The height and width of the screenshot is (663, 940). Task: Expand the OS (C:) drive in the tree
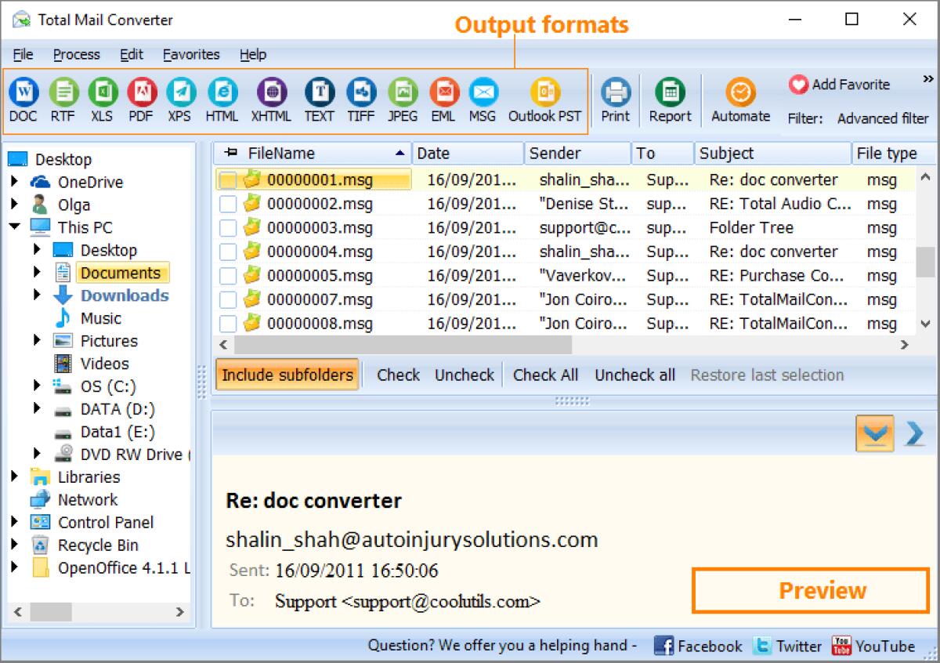[x=36, y=386]
